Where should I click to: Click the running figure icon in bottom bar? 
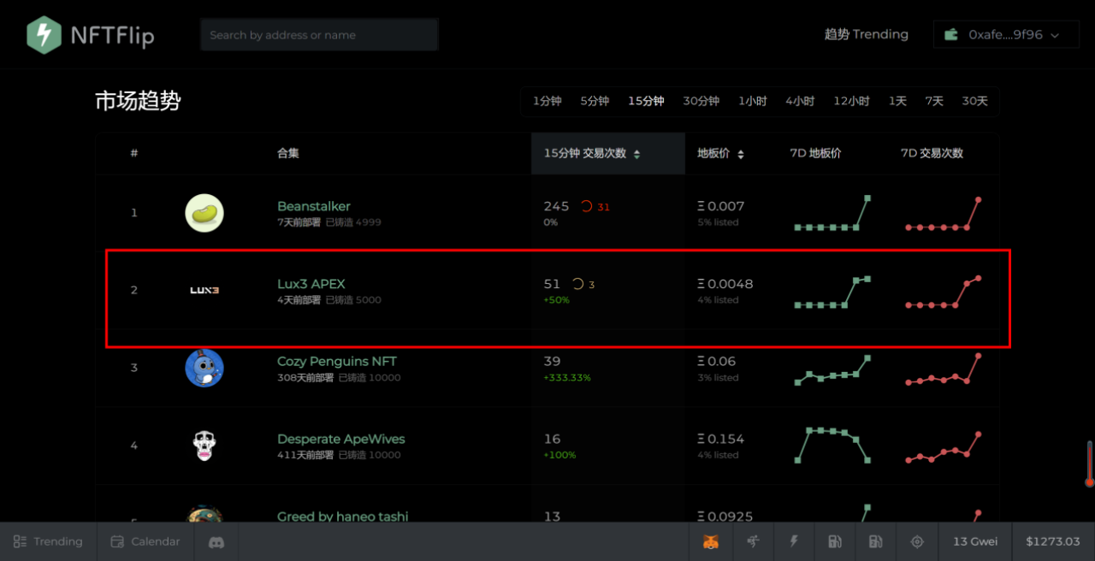click(x=753, y=541)
